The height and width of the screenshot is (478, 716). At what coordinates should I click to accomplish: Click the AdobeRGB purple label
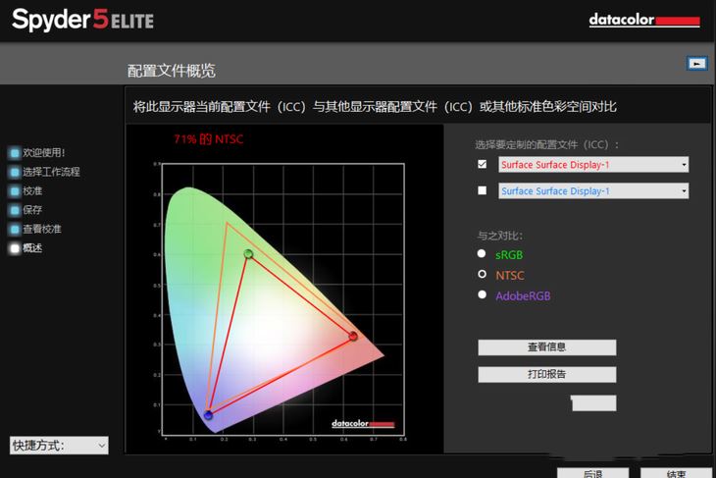coord(524,296)
